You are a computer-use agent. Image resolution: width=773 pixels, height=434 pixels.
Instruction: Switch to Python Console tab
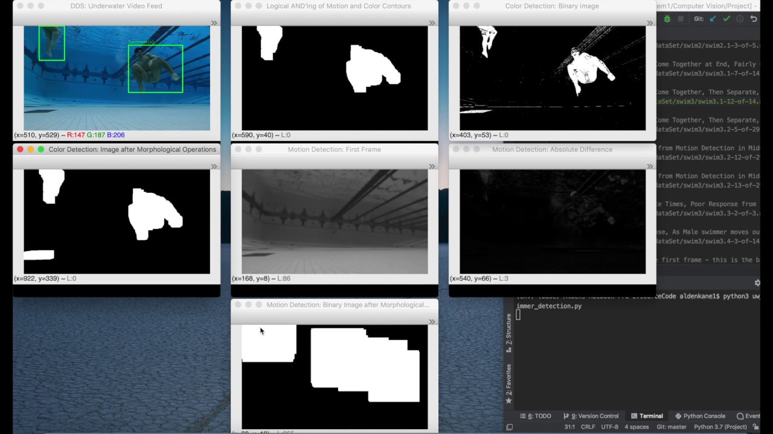(x=700, y=416)
